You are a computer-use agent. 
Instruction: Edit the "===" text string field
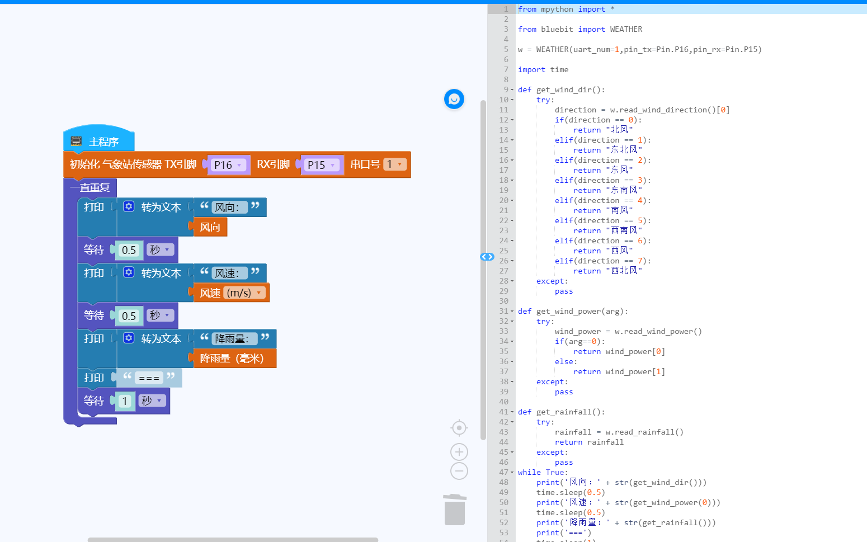pyautogui.click(x=149, y=378)
